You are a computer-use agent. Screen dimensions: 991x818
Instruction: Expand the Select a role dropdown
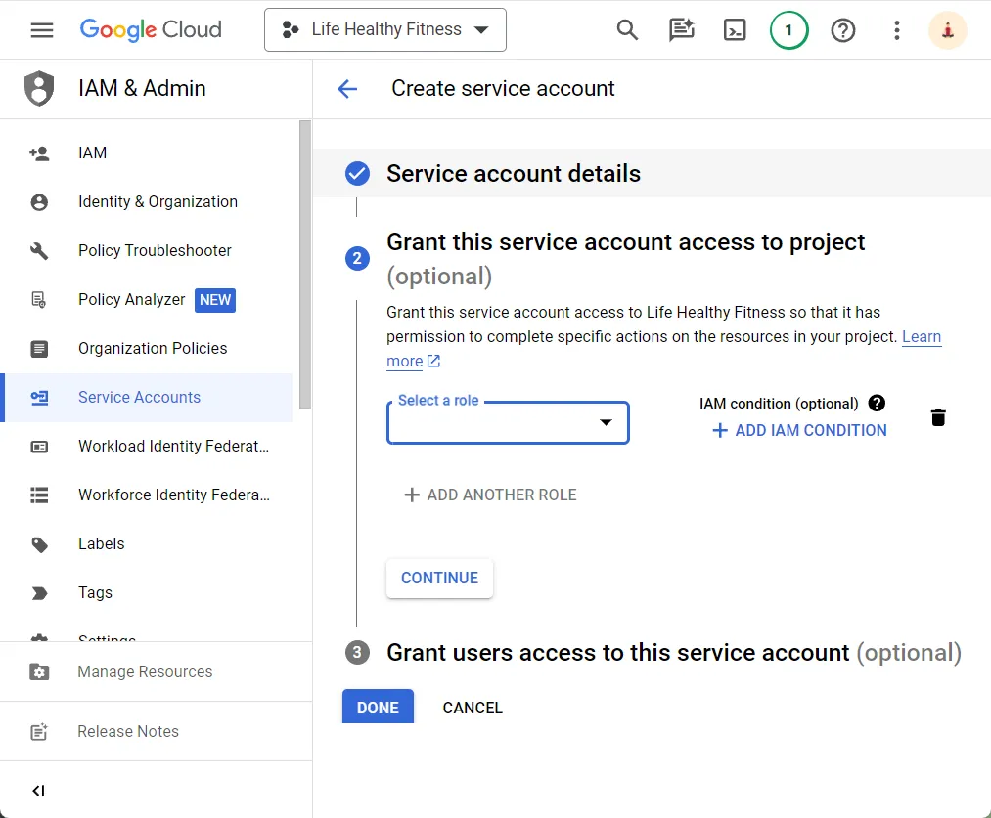pos(508,423)
